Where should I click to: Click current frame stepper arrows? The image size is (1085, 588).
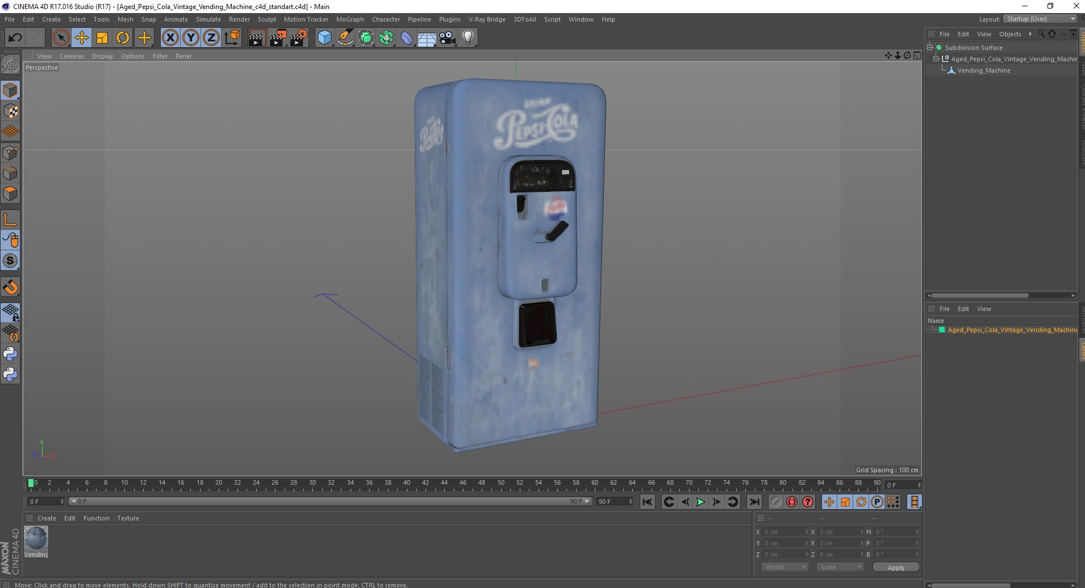919,485
